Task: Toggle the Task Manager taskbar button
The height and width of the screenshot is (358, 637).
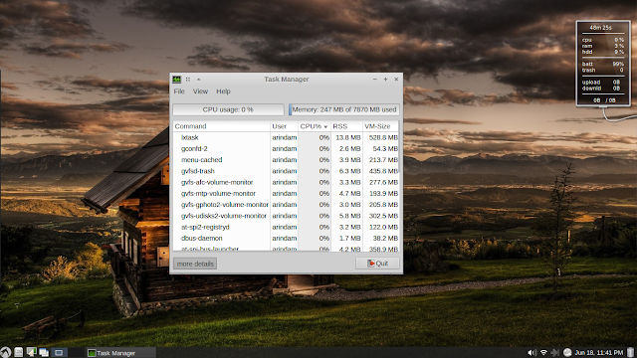Action: [120, 353]
